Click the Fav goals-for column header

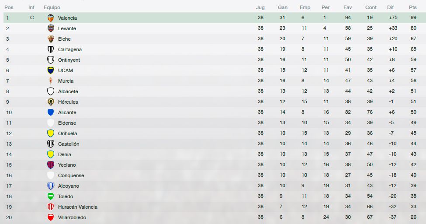pyautogui.click(x=347, y=7)
